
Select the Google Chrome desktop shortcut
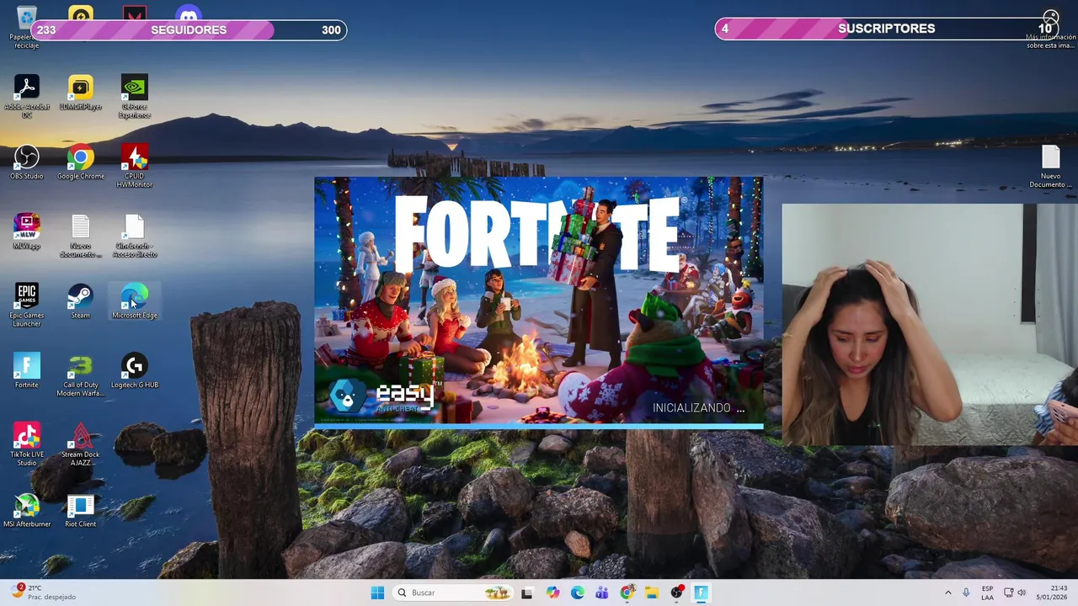[x=80, y=162]
